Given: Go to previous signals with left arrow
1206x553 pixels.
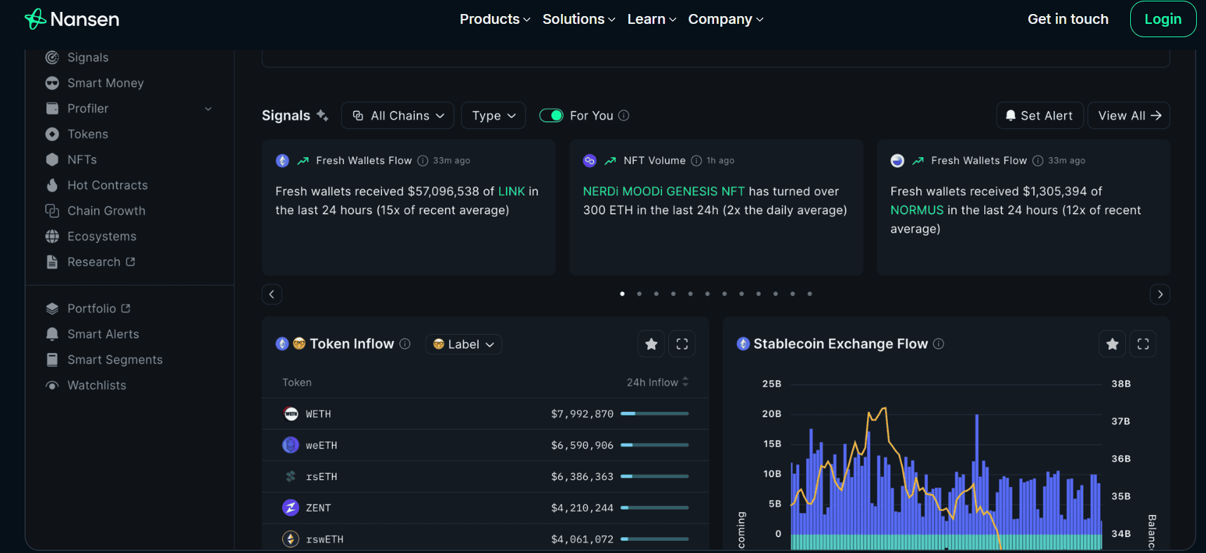Looking at the screenshot, I should pos(272,294).
